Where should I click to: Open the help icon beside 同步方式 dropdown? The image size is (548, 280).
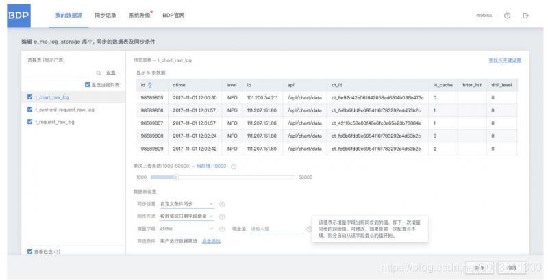pos(222,217)
